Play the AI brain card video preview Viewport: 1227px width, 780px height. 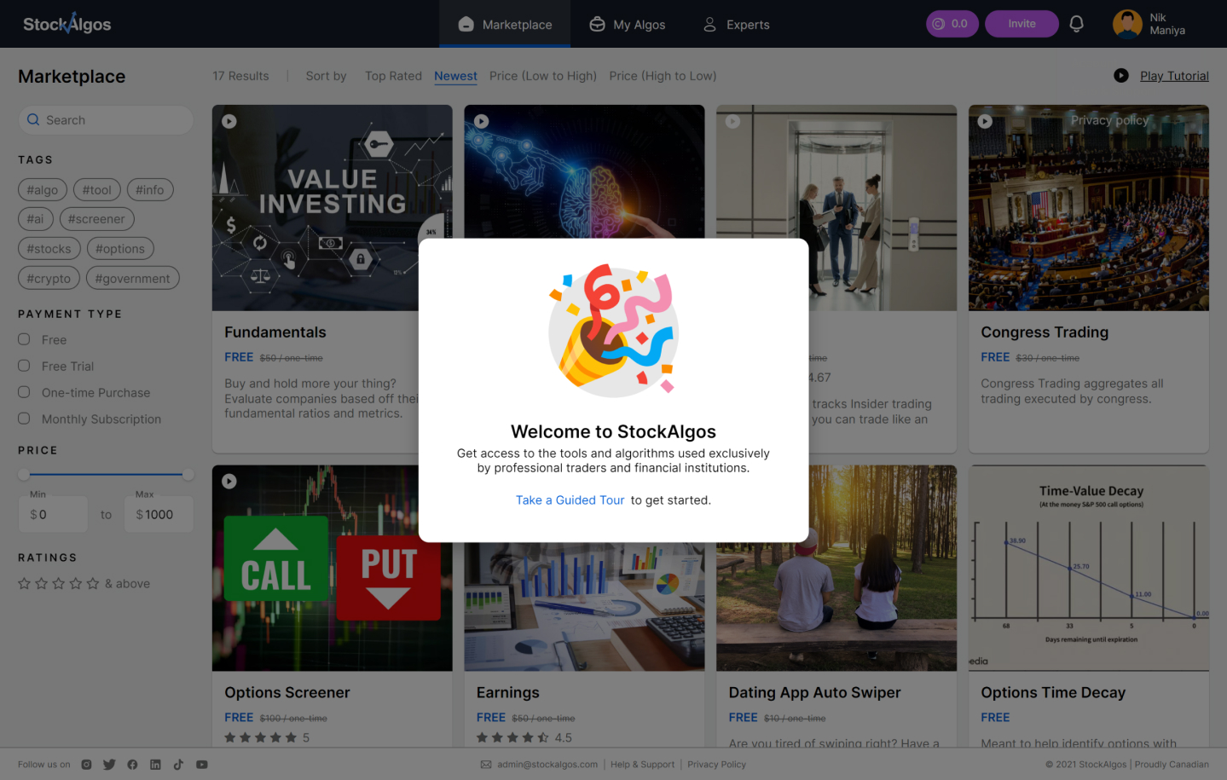482,121
